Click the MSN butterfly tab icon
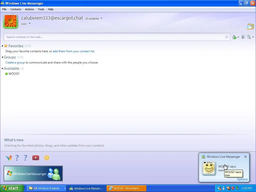 pos(9,158)
